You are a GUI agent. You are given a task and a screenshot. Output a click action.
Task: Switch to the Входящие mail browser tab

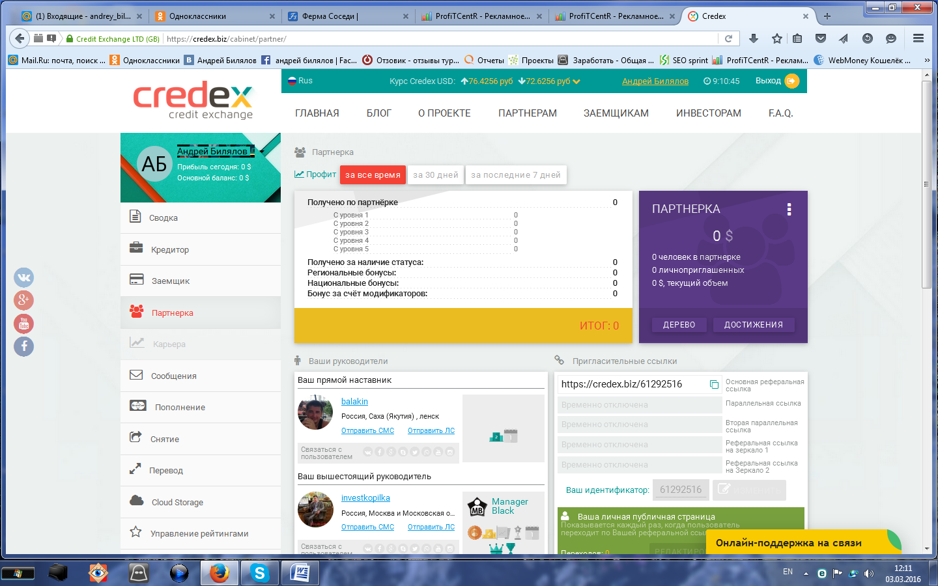coord(81,16)
